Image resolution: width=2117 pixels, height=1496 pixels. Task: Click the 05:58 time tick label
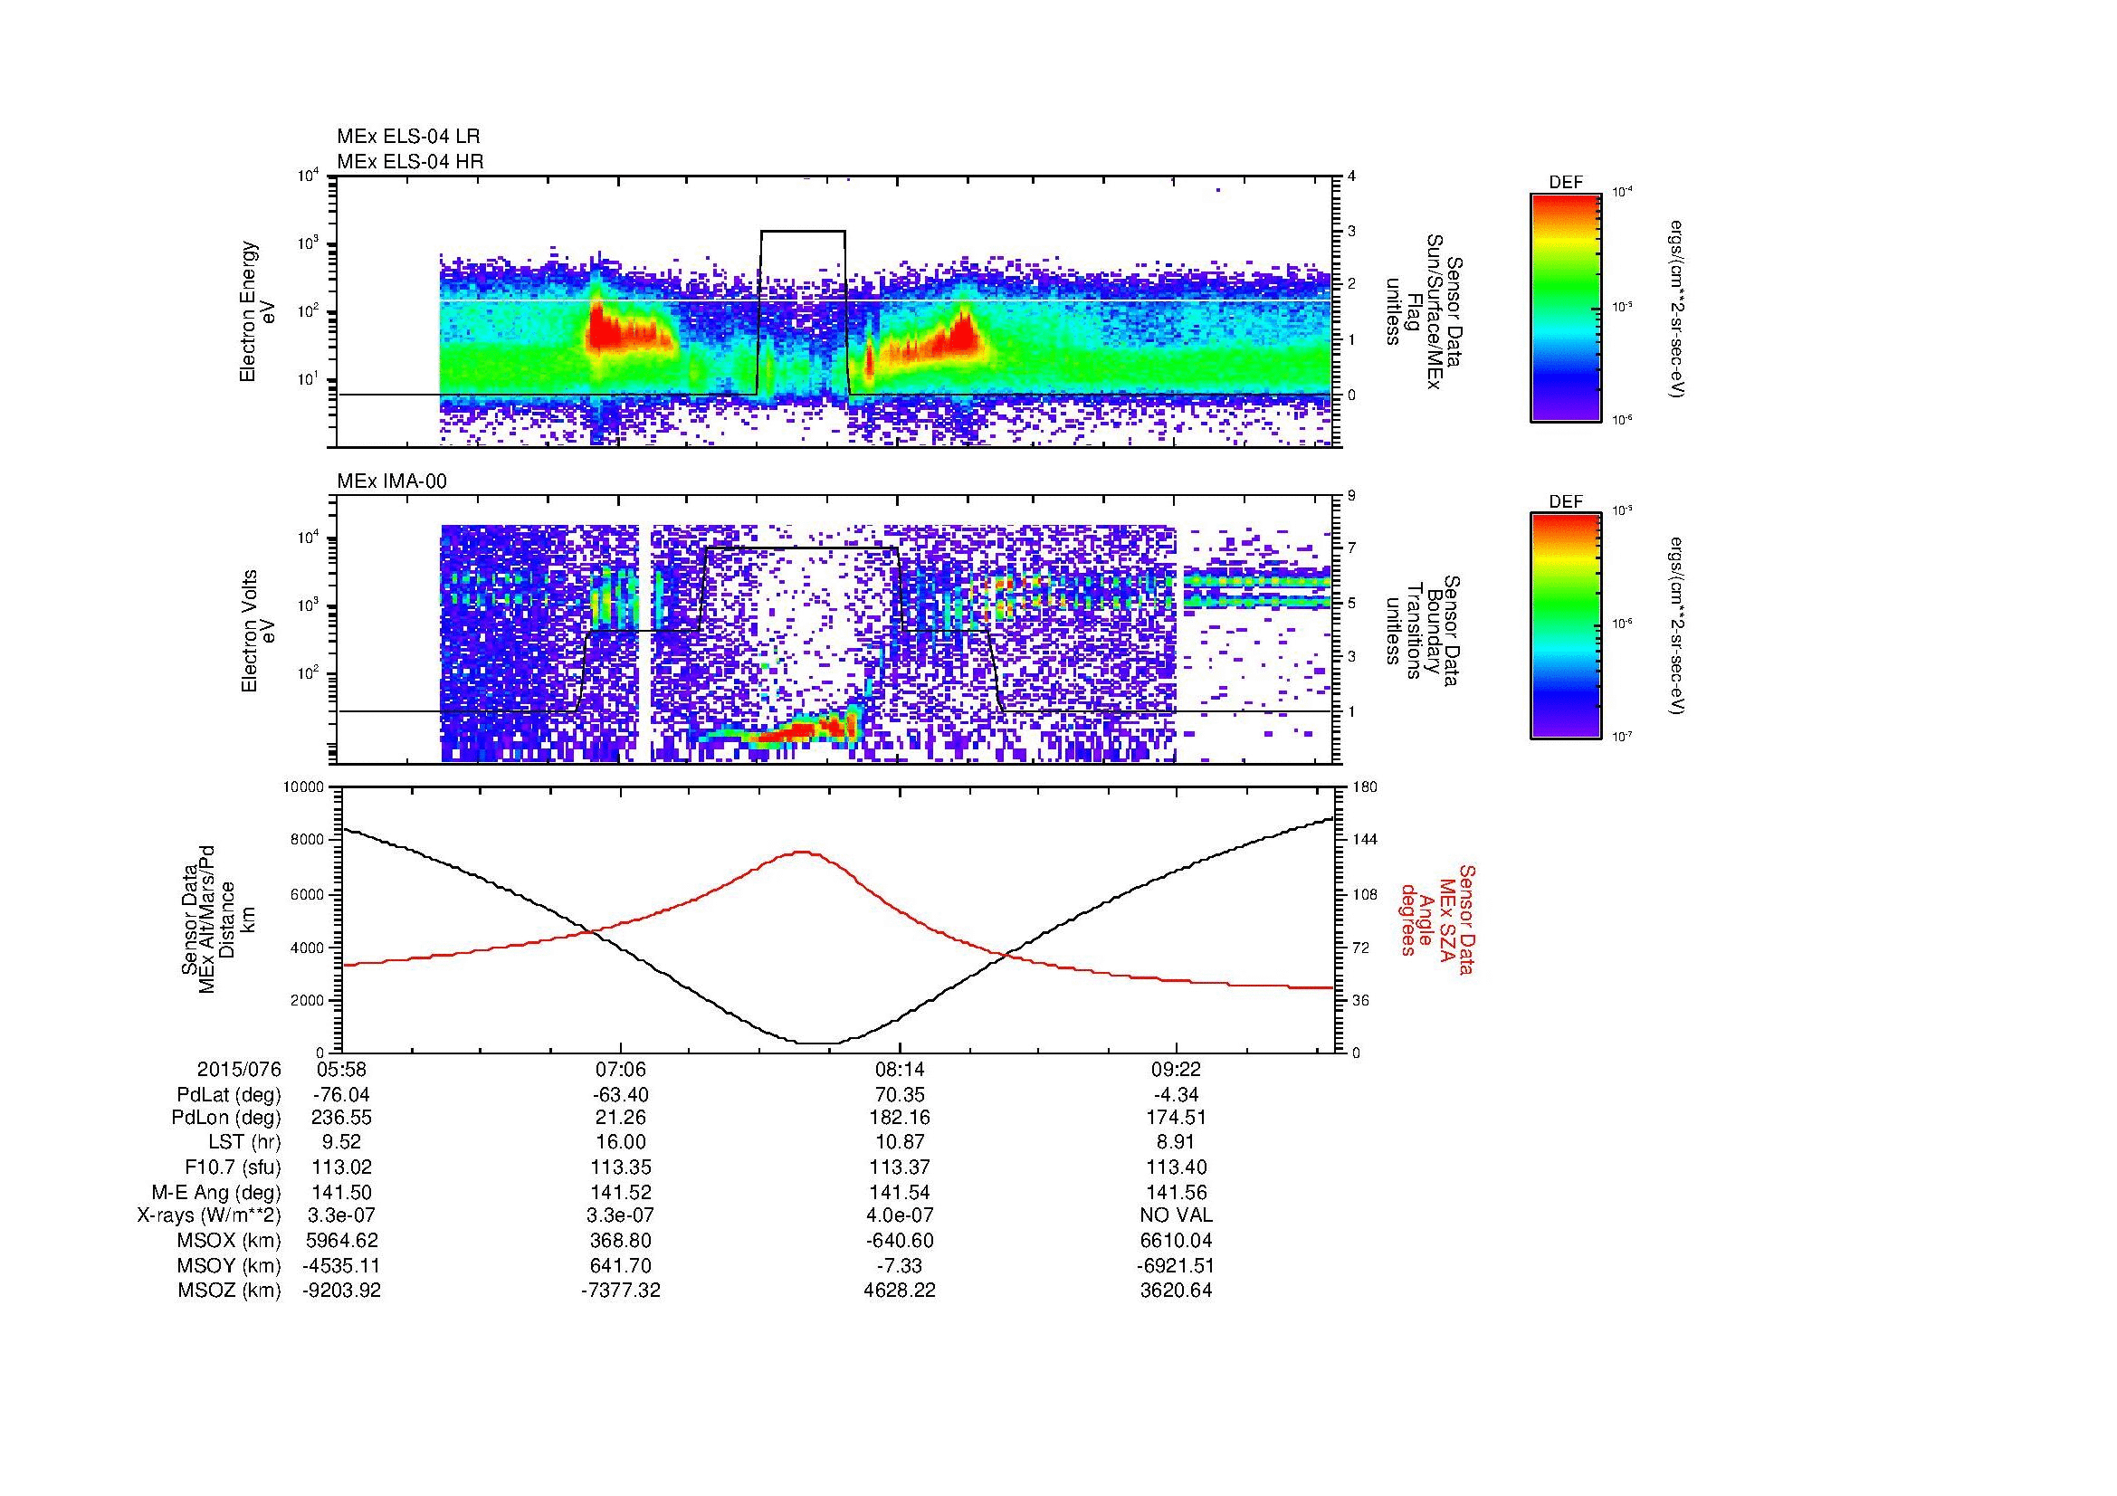[x=342, y=1069]
